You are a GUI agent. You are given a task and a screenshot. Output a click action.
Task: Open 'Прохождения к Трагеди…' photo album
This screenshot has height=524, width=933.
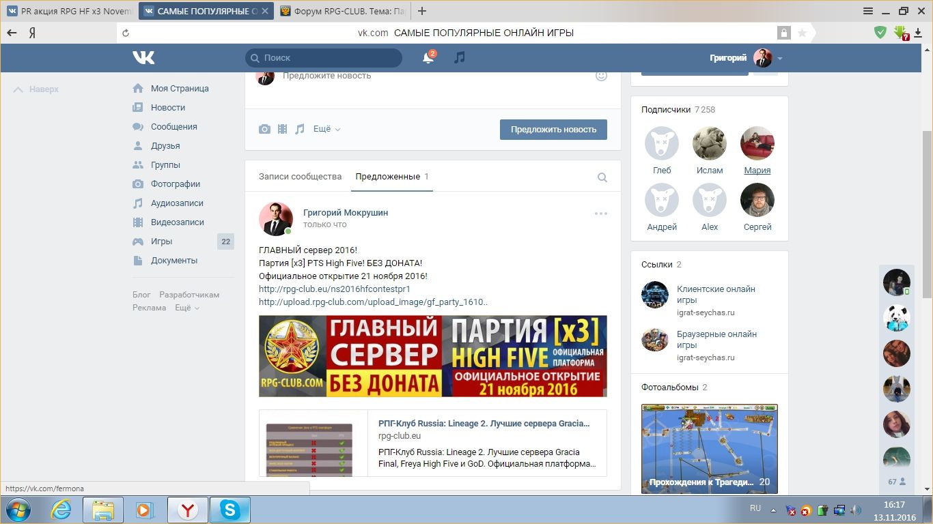709,449
